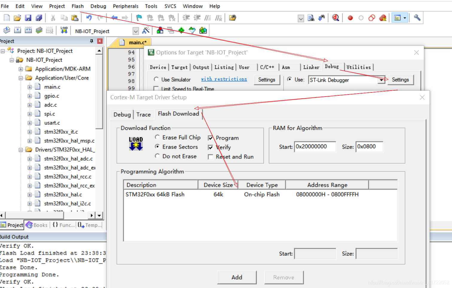Image resolution: width=452 pixels, height=288 pixels.
Task: Check the Reset and Run checkbox
Action: pos(211,157)
